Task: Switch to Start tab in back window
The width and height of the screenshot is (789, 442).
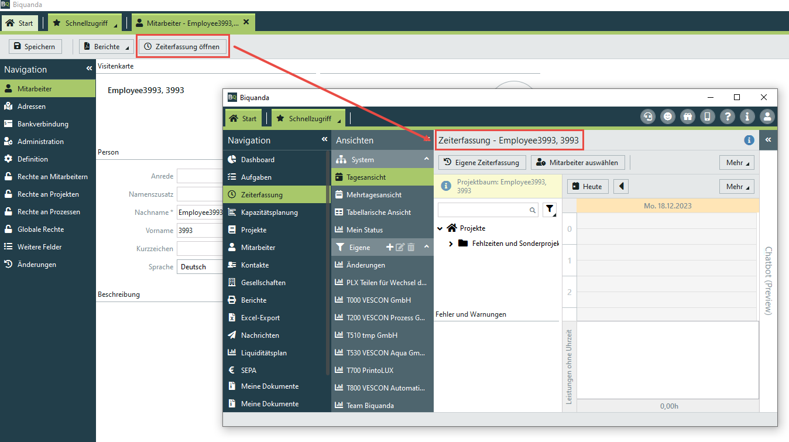Action: [x=19, y=23]
